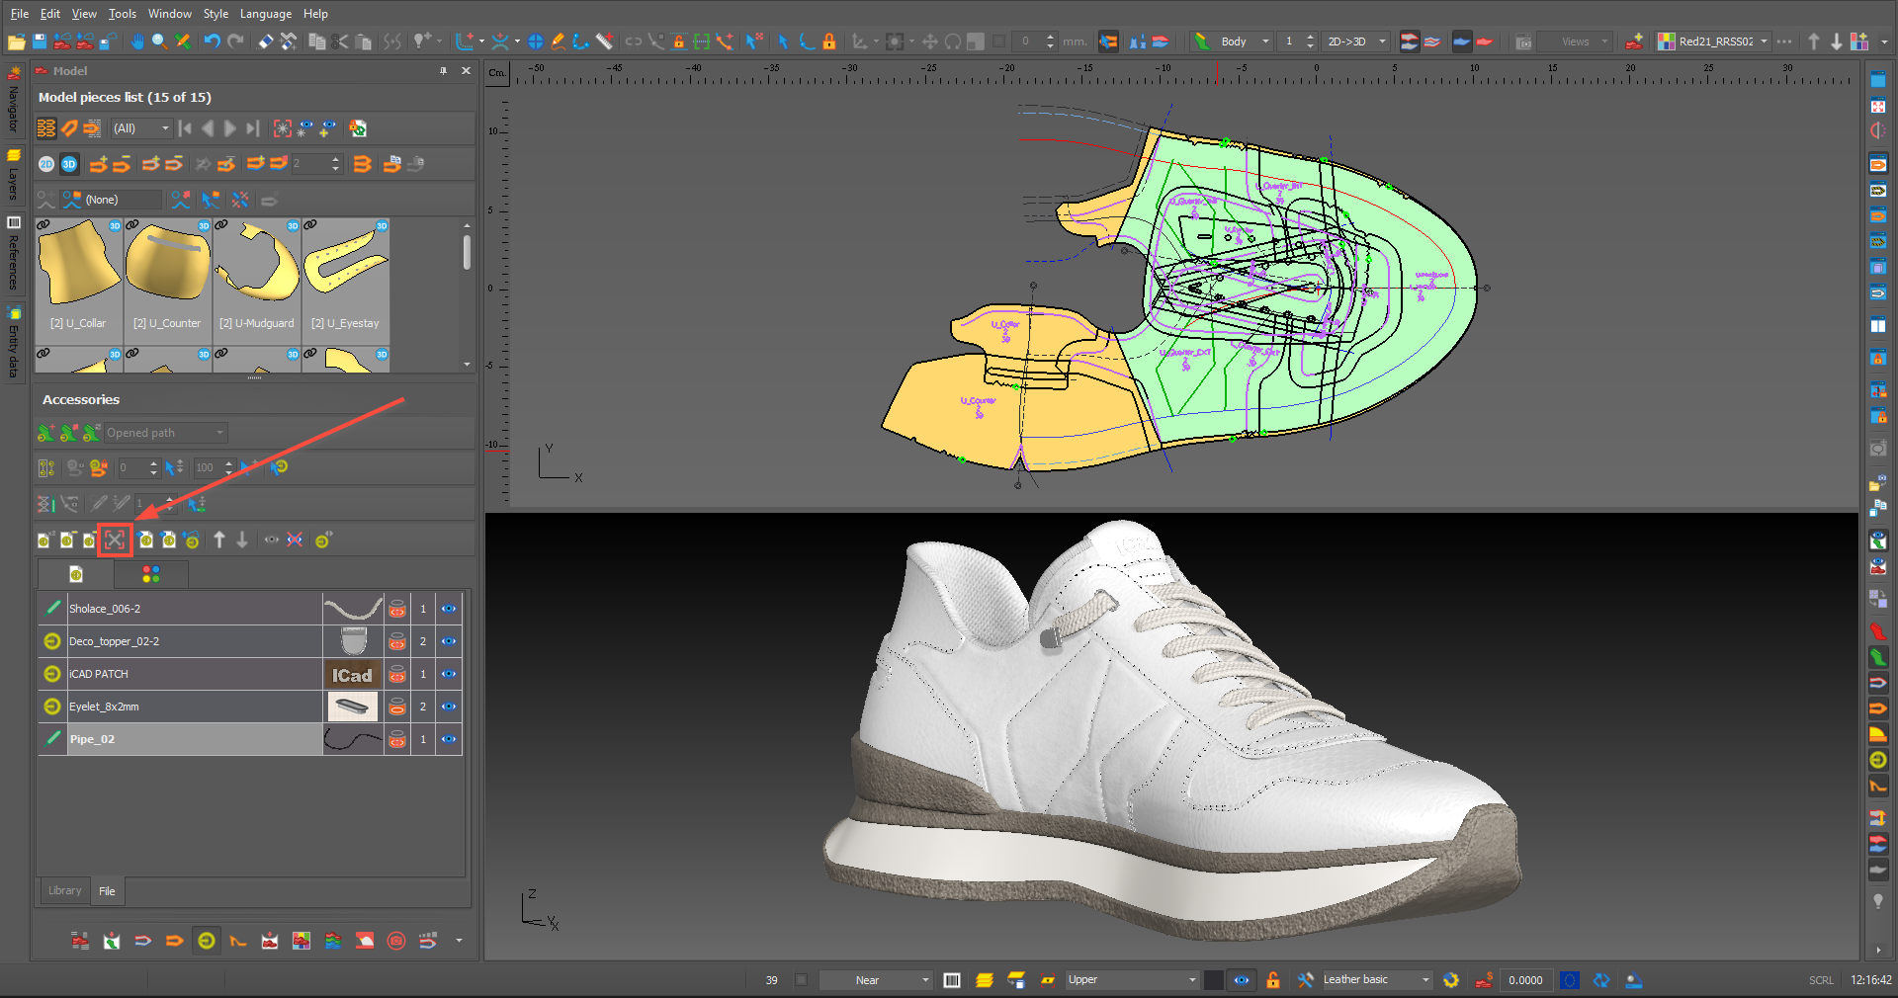Move accessory up with the up arrow
The height and width of the screenshot is (998, 1898).
pyautogui.click(x=219, y=540)
